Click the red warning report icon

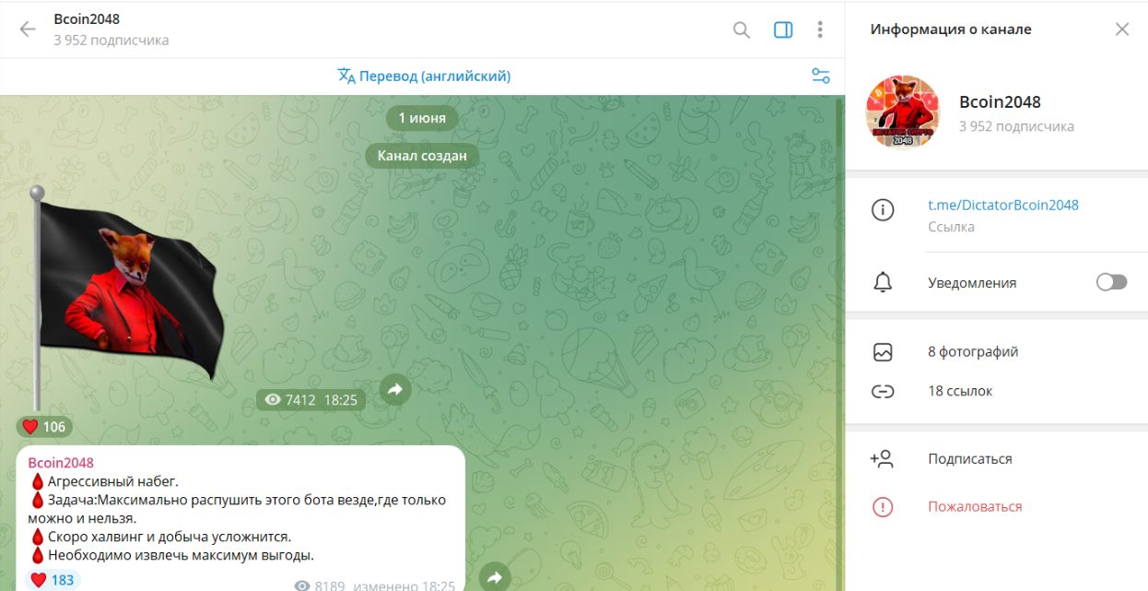point(883,506)
